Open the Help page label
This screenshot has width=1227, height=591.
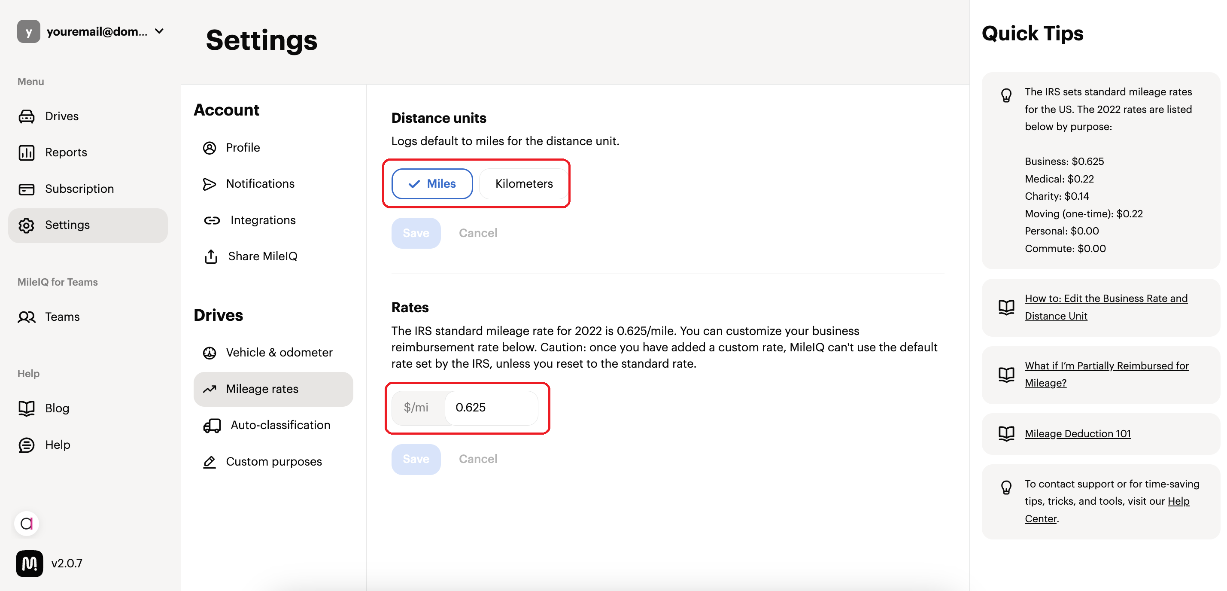[58, 445]
